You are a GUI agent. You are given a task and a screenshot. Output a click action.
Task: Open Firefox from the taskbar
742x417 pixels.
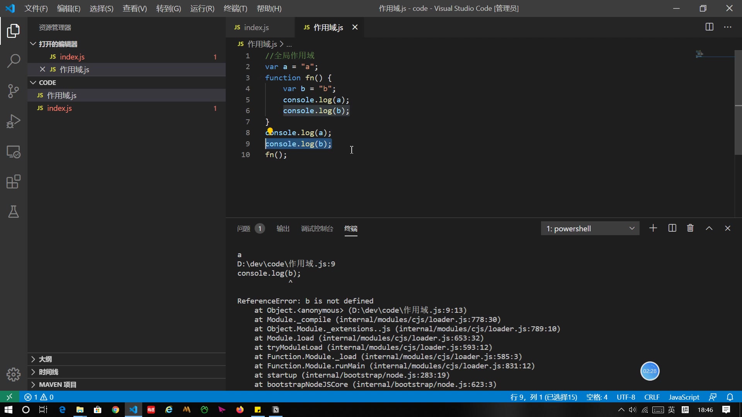tap(240, 410)
